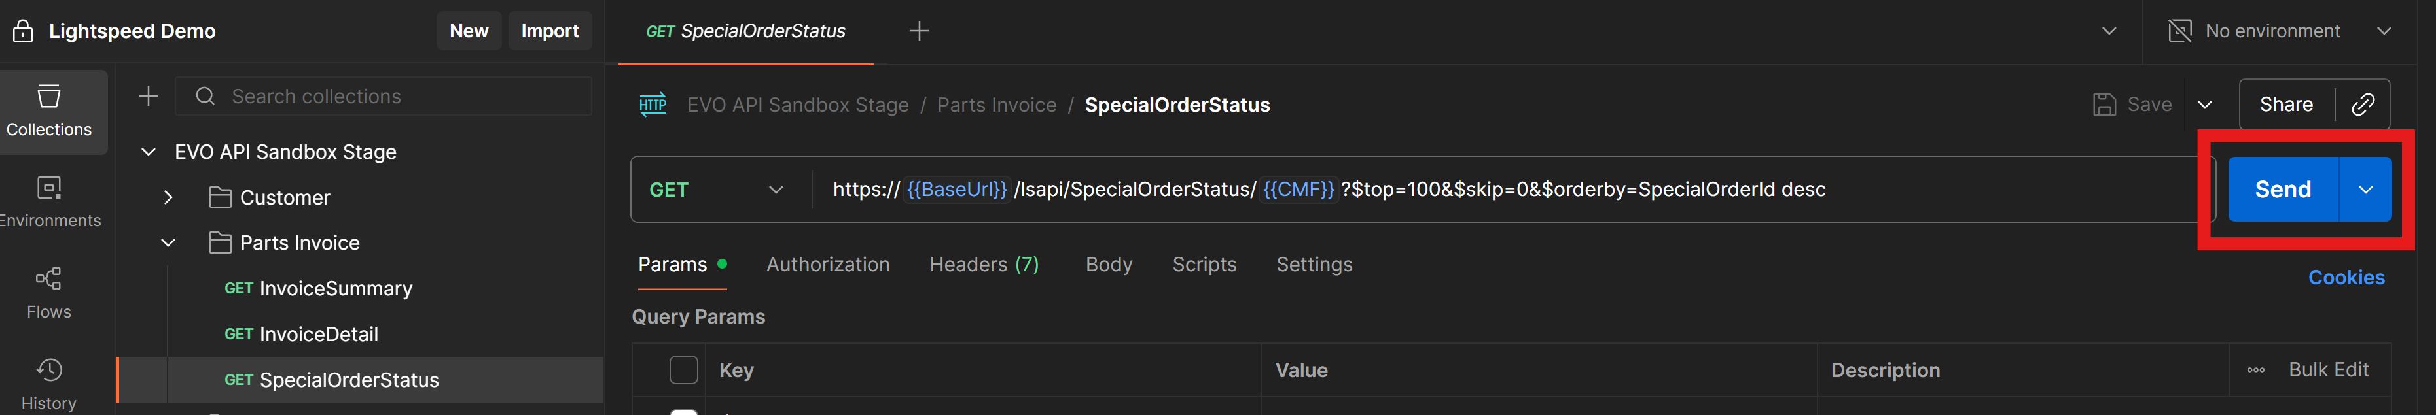Copy request link with the link icon

click(x=2362, y=105)
